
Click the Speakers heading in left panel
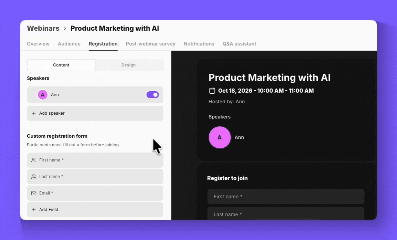click(x=38, y=78)
